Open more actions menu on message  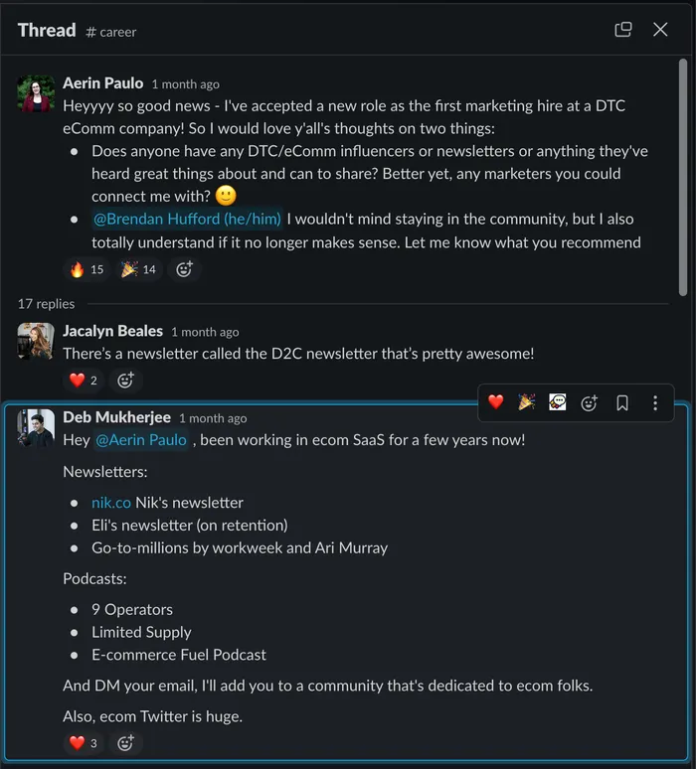click(x=654, y=402)
